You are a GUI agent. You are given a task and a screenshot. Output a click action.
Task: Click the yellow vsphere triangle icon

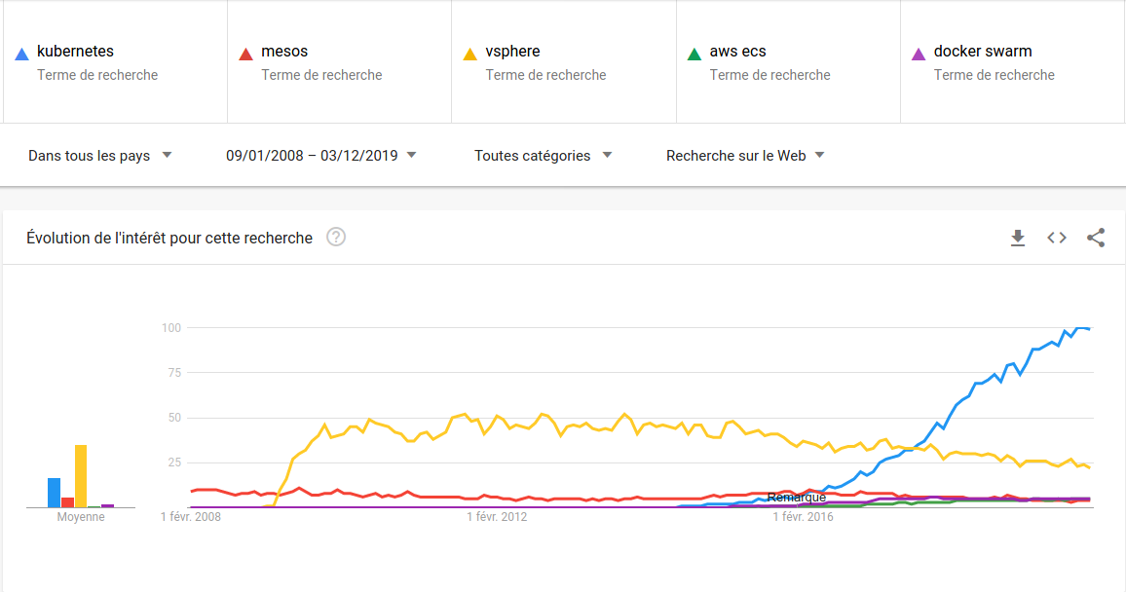click(x=469, y=54)
